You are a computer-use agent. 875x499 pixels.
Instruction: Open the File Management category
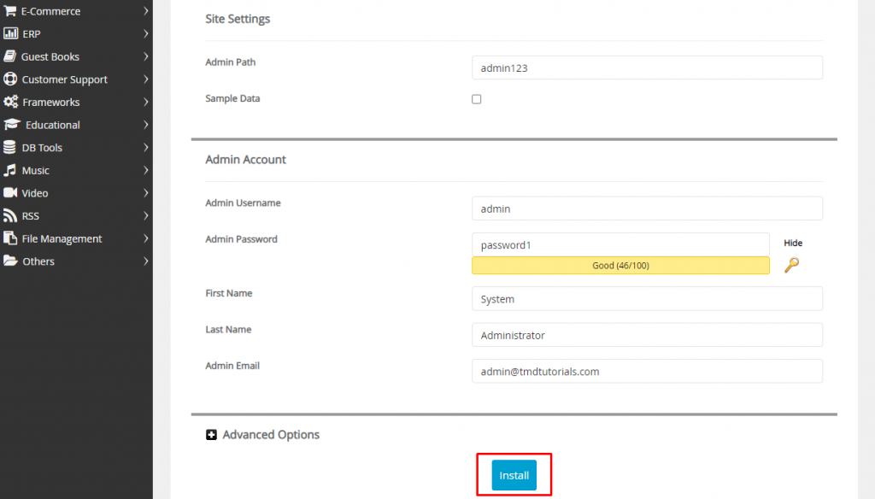(62, 239)
